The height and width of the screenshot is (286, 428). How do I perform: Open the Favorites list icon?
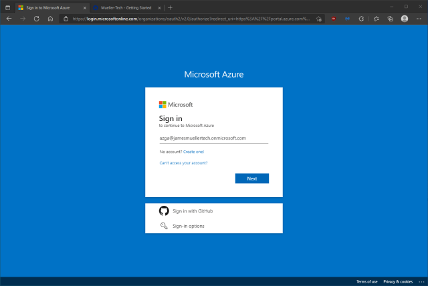[377, 19]
